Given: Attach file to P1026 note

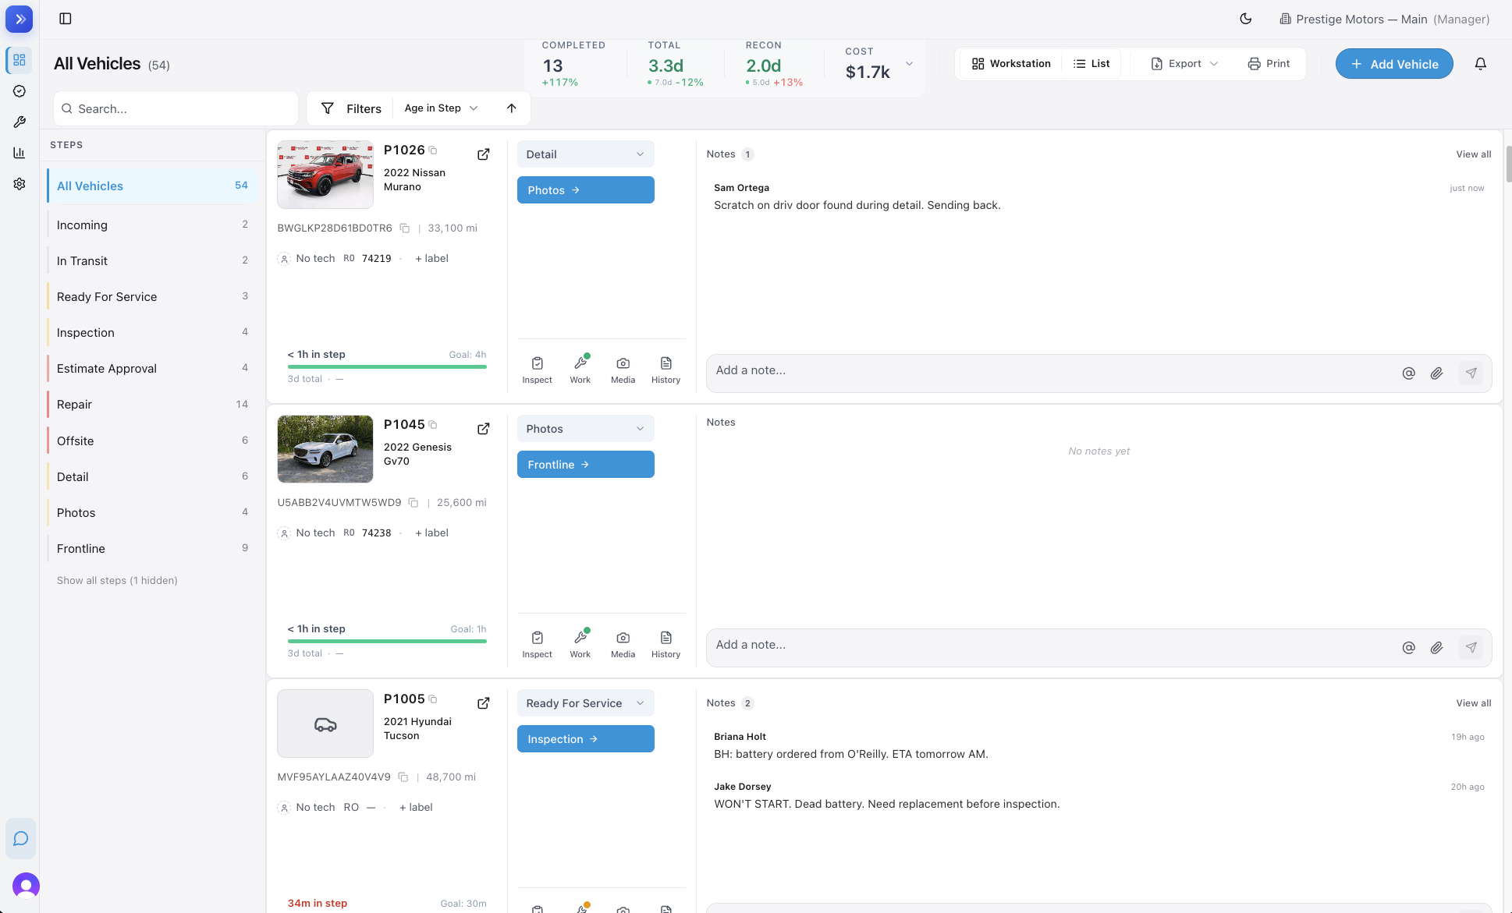Looking at the screenshot, I should pyautogui.click(x=1437, y=373).
